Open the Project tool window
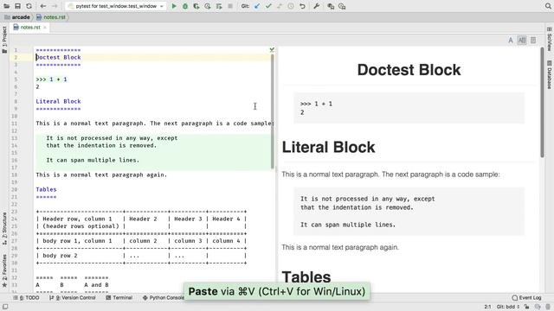 tap(4, 40)
